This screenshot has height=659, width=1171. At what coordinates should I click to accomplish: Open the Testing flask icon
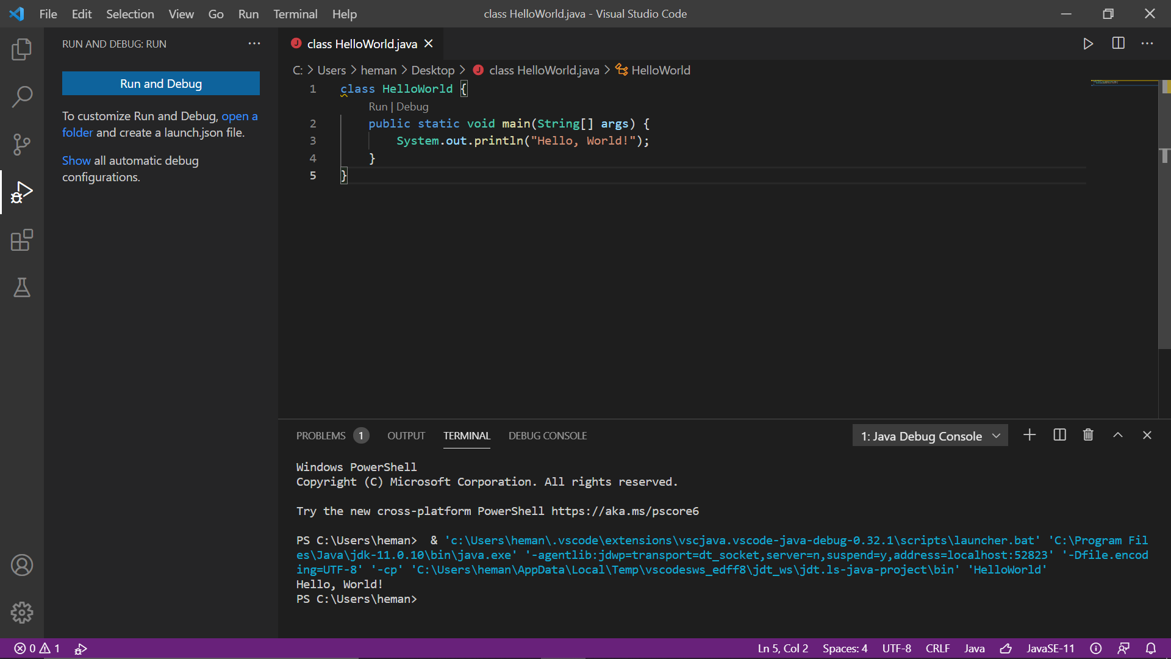(22, 287)
